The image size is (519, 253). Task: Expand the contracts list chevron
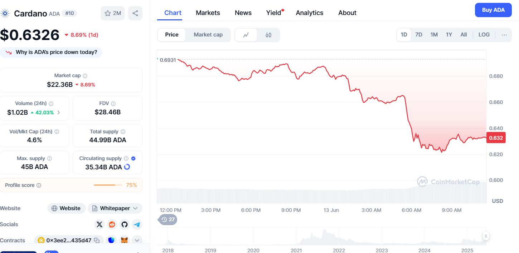click(137, 240)
